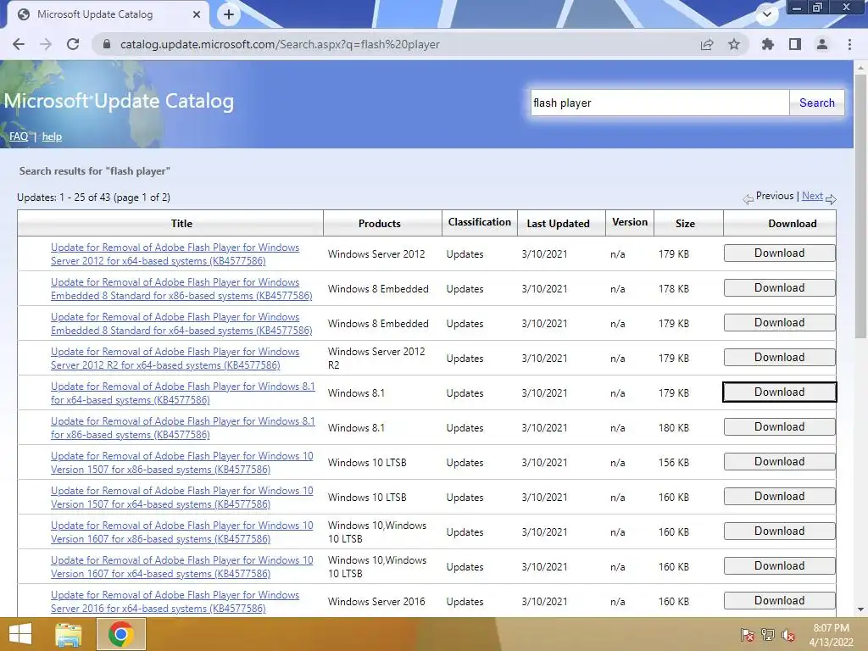Viewport: 868px width, 651px height.
Task: Sort by the Version column header
Action: (x=630, y=222)
